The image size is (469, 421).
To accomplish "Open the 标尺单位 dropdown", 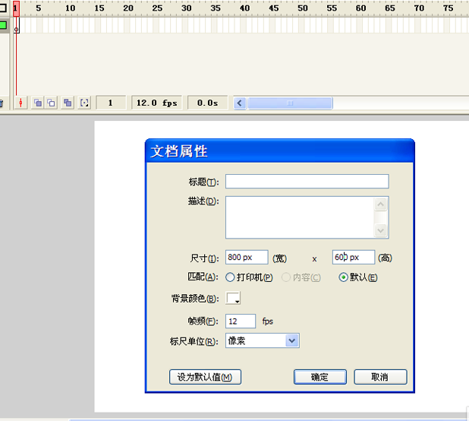I will click(263, 340).
